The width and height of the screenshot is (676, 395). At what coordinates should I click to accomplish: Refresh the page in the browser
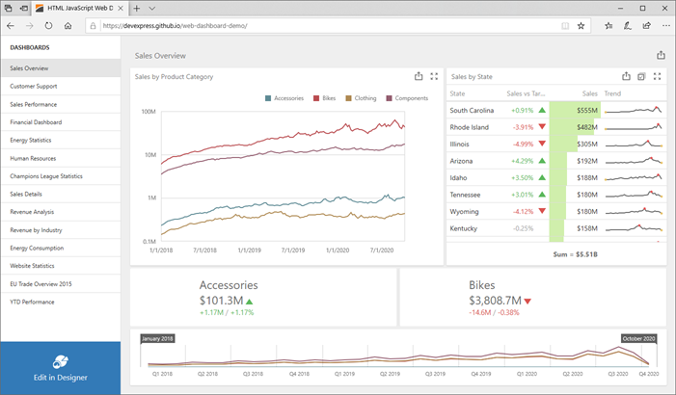(x=49, y=26)
